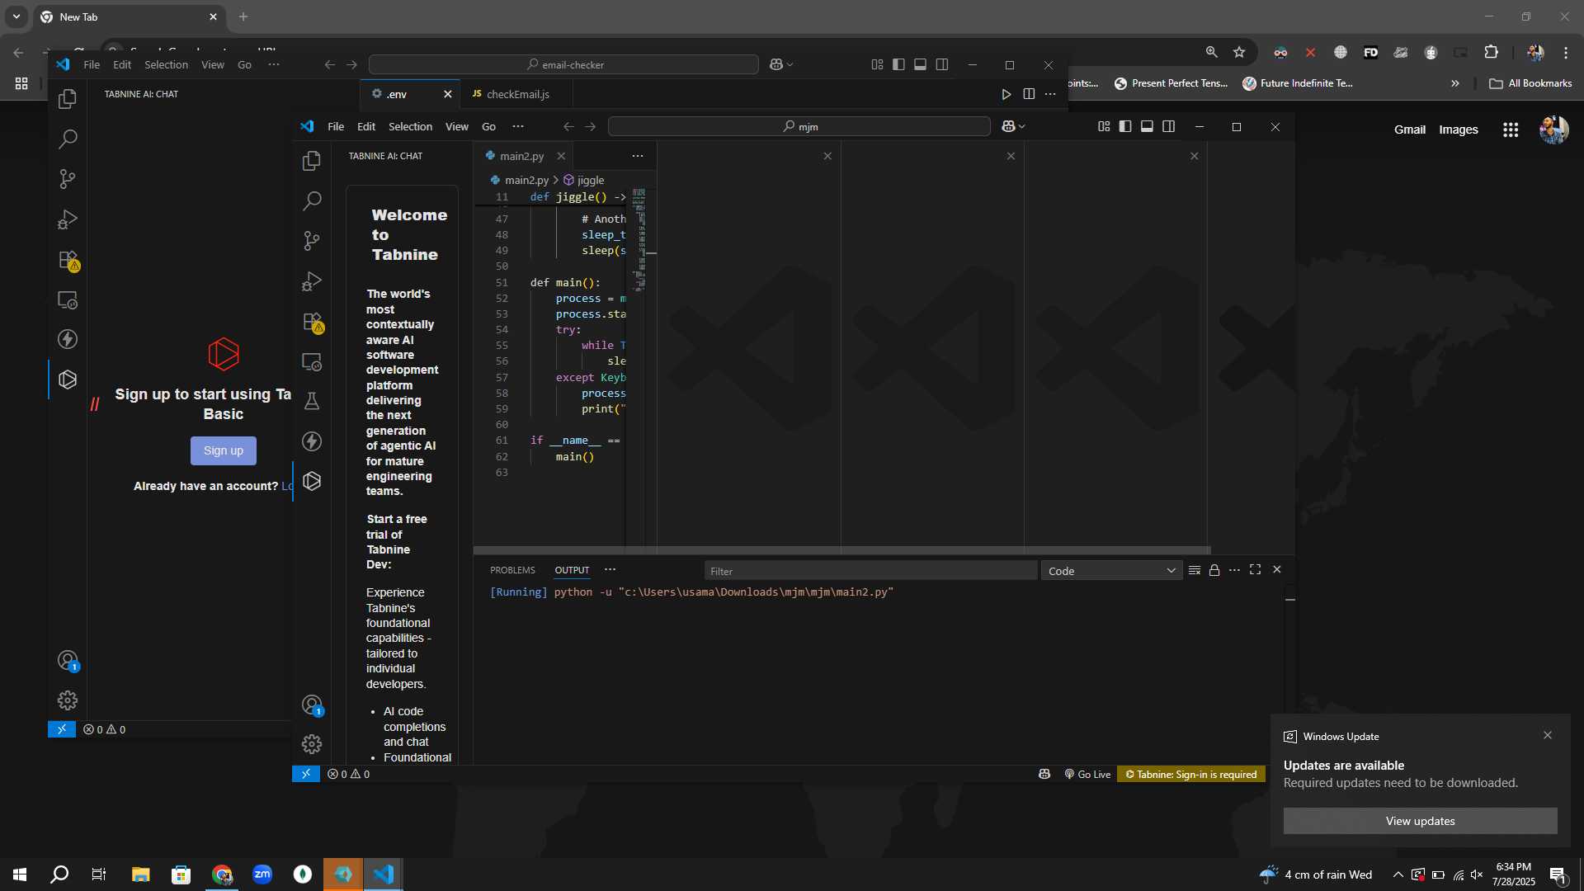The height and width of the screenshot is (891, 1584).
Task: Show additional panel views ellipsis beside OUTPUT
Action: (610, 570)
